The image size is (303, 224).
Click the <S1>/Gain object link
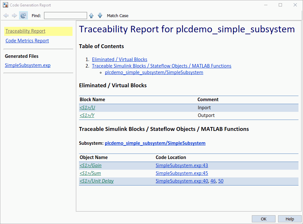point(91,165)
